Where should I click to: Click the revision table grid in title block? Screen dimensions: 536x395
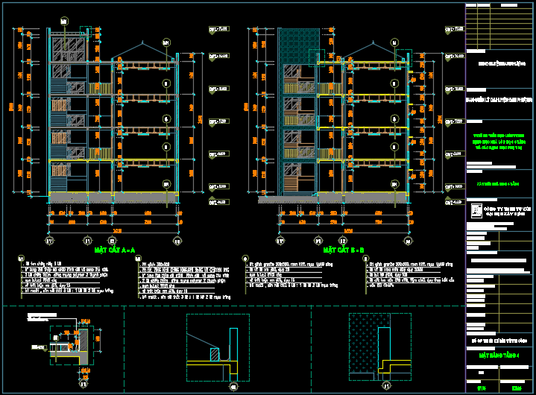pyautogui.click(x=499, y=26)
